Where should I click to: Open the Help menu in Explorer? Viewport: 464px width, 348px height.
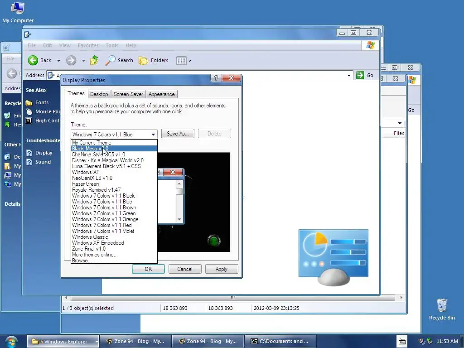131,46
